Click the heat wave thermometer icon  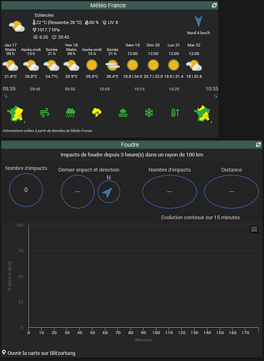pos(175,113)
